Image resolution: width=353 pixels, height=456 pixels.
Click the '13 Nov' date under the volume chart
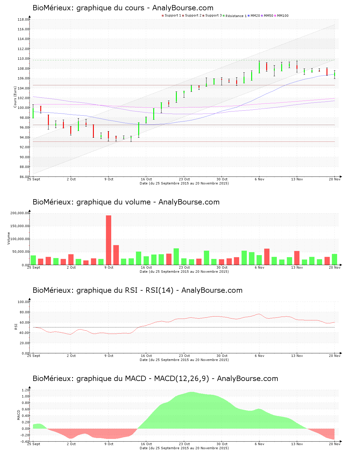tap(297, 267)
